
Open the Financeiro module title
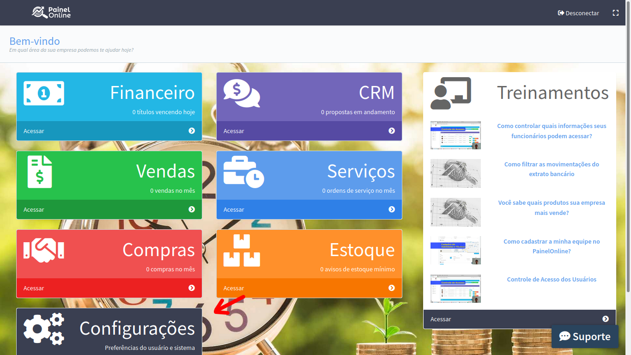click(x=152, y=92)
